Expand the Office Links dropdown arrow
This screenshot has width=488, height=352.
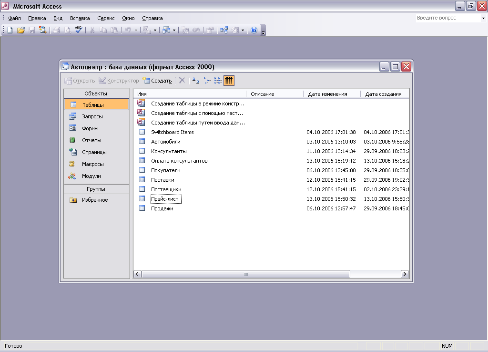pyautogui.click(x=155, y=30)
